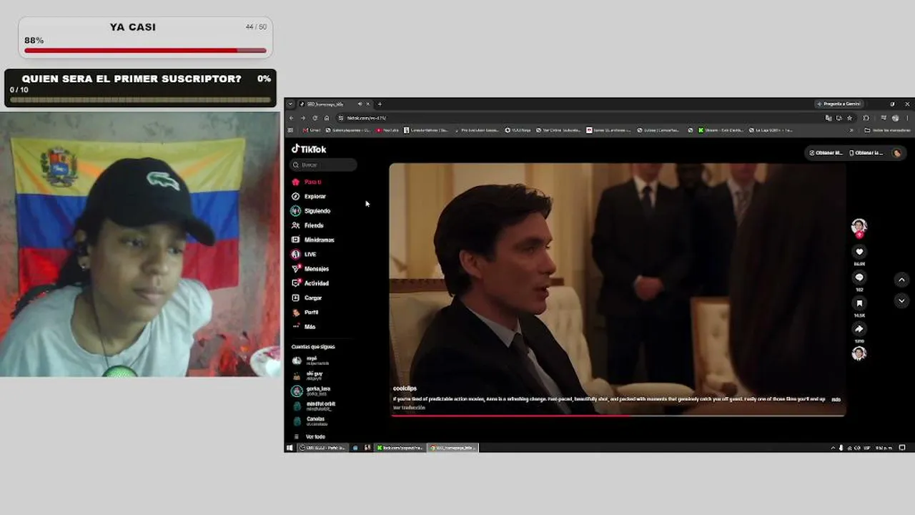The height and width of the screenshot is (515, 915).
Task: Share the video with the arrow icon
Action: pyautogui.click(x=859, y=329)
